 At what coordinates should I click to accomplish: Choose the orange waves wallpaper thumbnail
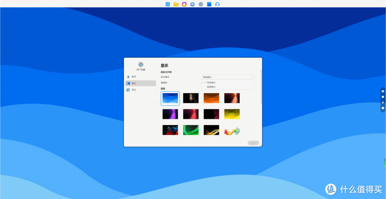211,98
